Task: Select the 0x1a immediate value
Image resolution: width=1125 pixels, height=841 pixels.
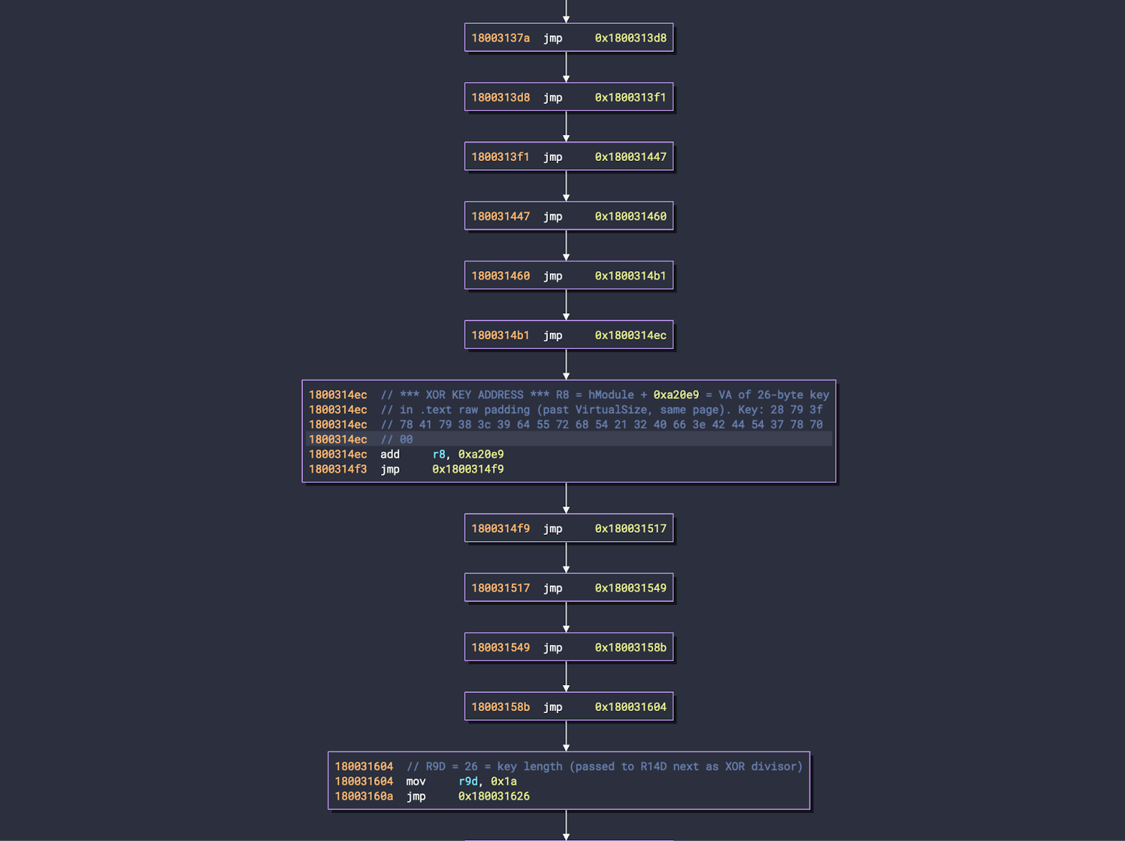Action: (503, 781)
